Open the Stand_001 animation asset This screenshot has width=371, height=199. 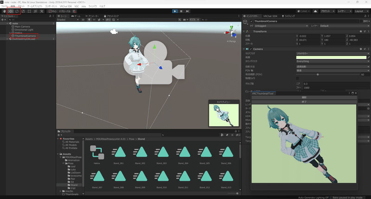click(x=119, y=154)
